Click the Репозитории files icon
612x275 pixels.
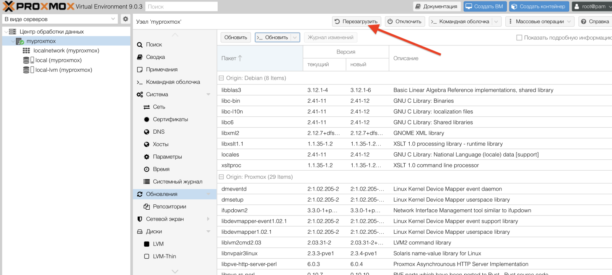(x=146, y=207)
